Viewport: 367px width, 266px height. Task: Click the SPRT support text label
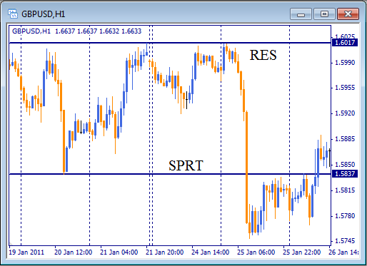click(x=186, y=165)
